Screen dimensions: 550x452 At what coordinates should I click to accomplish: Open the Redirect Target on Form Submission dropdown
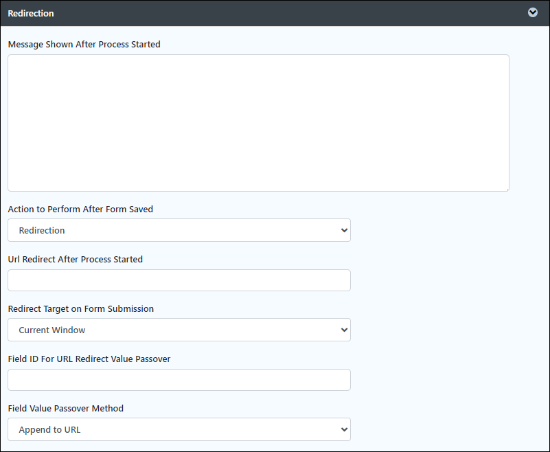click(179, 330)
